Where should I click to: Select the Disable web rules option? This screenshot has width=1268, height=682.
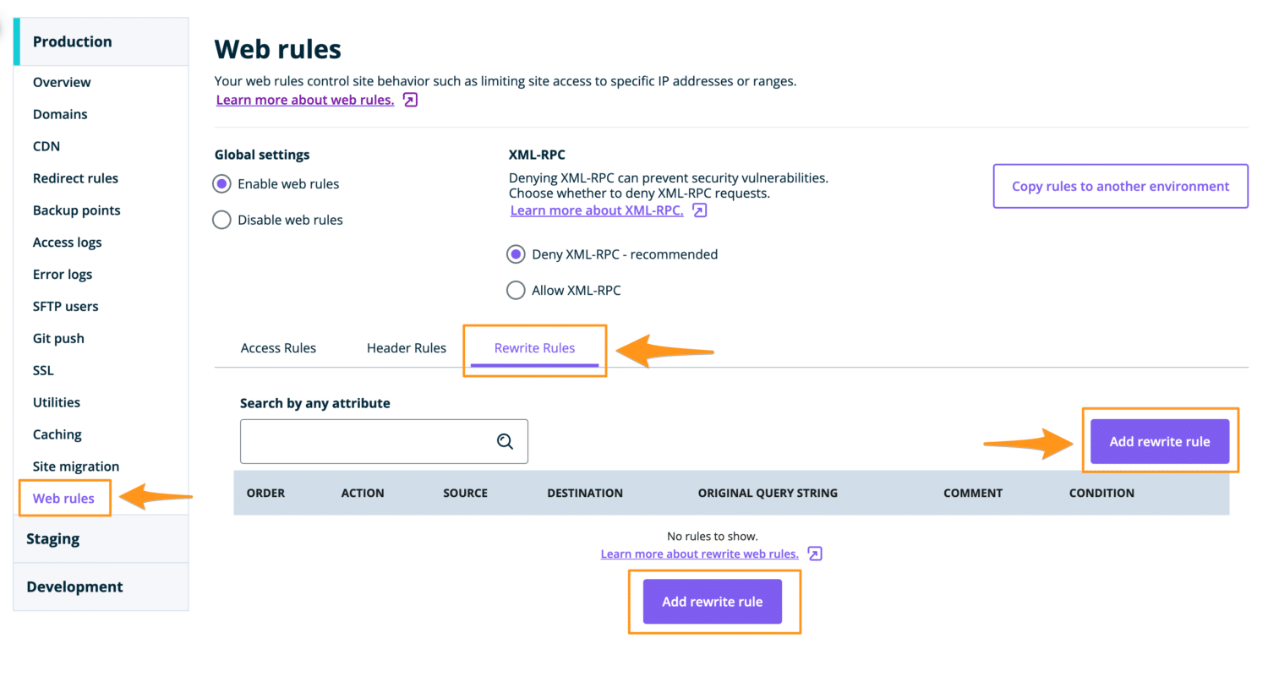tap(221, 220)
